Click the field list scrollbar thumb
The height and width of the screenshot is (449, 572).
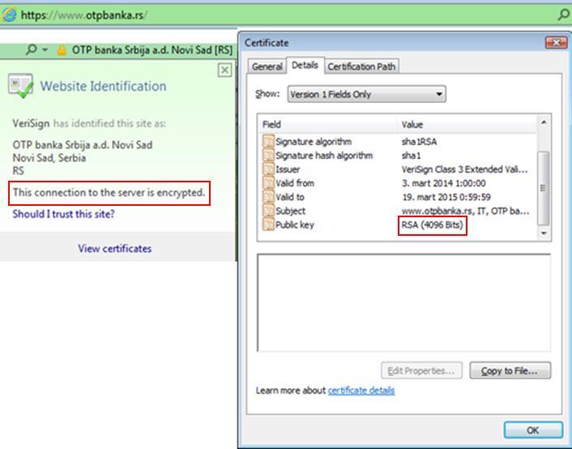coord(544,188)
